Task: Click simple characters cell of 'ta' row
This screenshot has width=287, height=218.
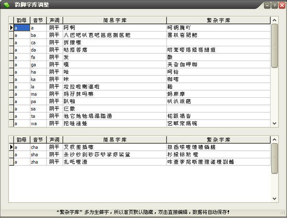Action: (x=115, y=116)
